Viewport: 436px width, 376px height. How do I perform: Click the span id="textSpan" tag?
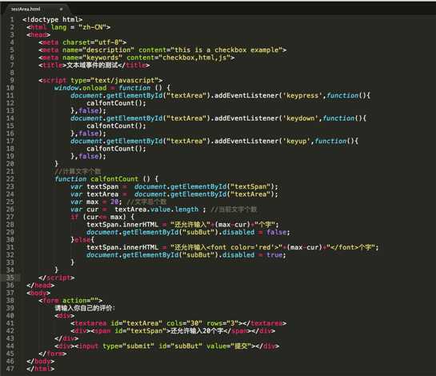tap(125, 331)
